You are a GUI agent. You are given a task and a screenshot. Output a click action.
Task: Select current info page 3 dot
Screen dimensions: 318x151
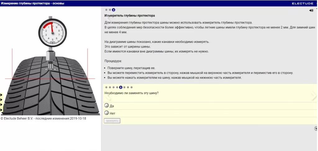[114, 10]
